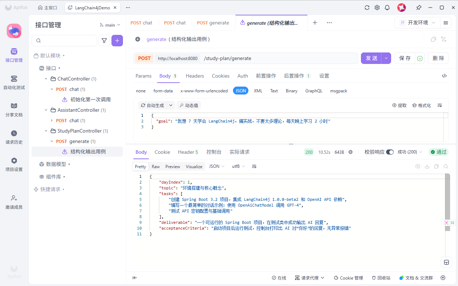
Task: Collapse the sidebar using bottom-left arrow icon
Action: 135,278
